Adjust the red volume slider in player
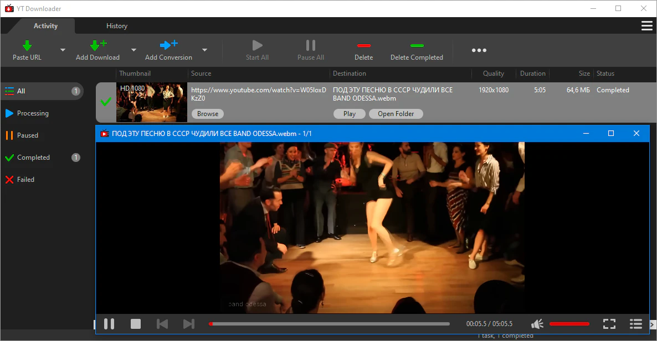Viewport: 657px width, 341px height. (x=569, y=324)
